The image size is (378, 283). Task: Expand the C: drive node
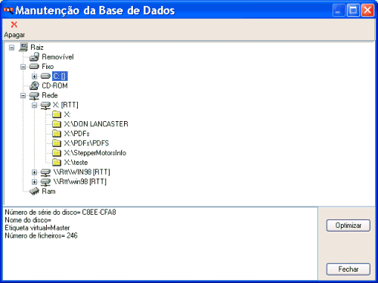coord(35,76)
